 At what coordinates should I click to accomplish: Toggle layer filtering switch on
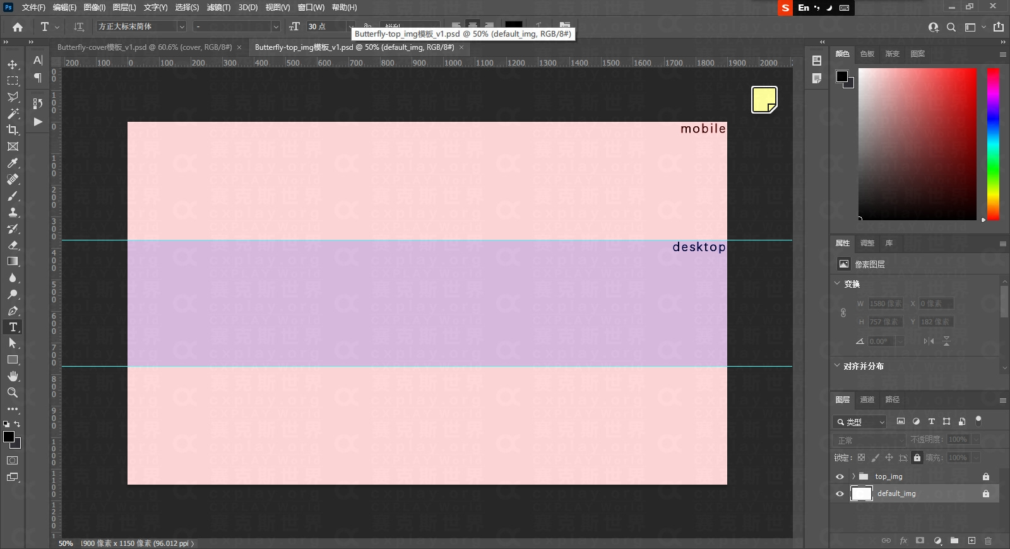[978, 420]
